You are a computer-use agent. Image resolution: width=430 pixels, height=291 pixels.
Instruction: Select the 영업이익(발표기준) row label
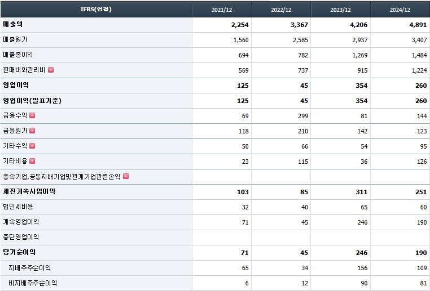32,100
